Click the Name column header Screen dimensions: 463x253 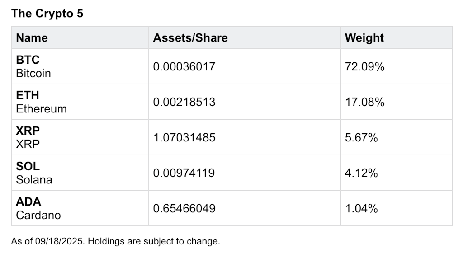[x=32, y=38]
